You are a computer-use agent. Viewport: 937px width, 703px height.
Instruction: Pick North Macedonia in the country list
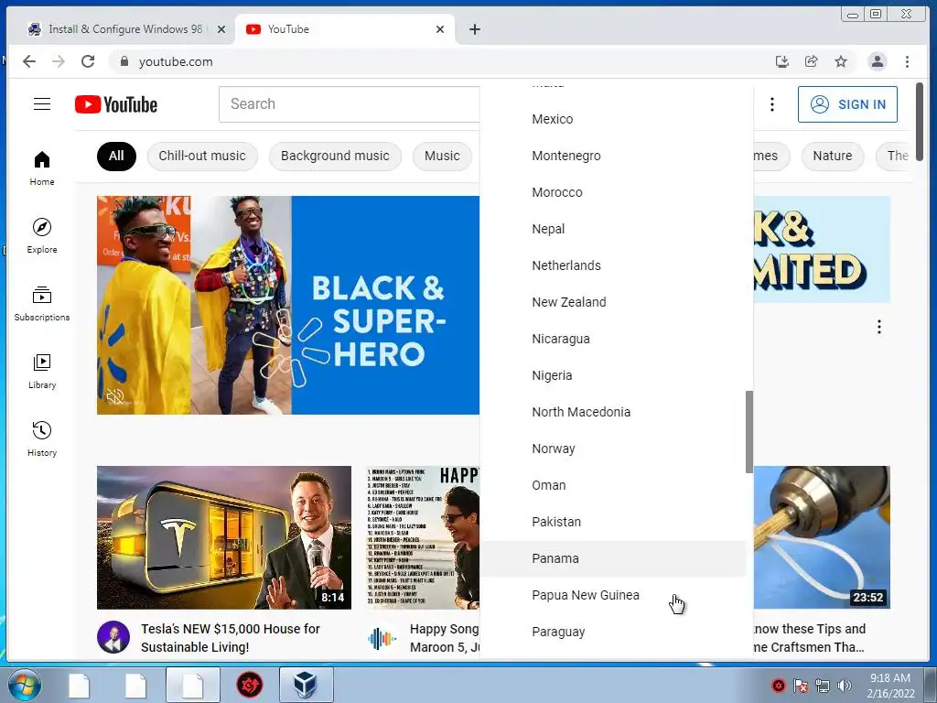(x=613, y=412)
